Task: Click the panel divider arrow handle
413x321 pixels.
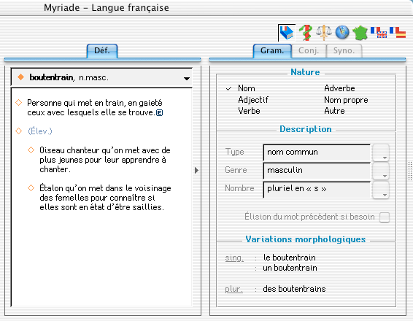Action: [196, 170]
